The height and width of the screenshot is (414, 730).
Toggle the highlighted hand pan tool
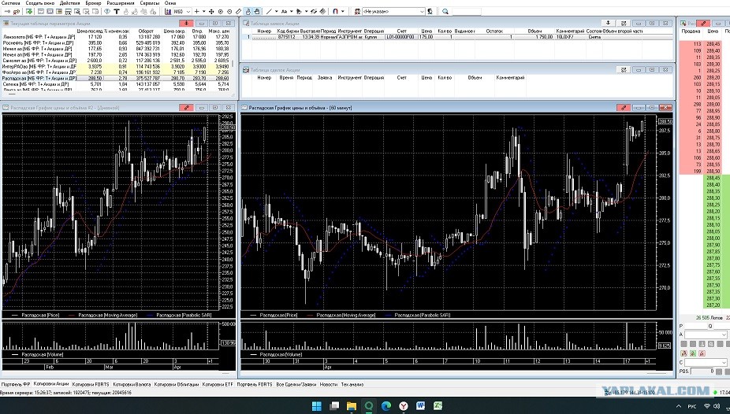click(x=248, y=11)
